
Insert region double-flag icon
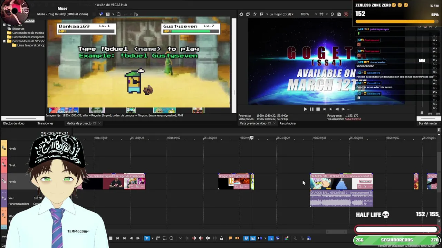pos(237,238)
